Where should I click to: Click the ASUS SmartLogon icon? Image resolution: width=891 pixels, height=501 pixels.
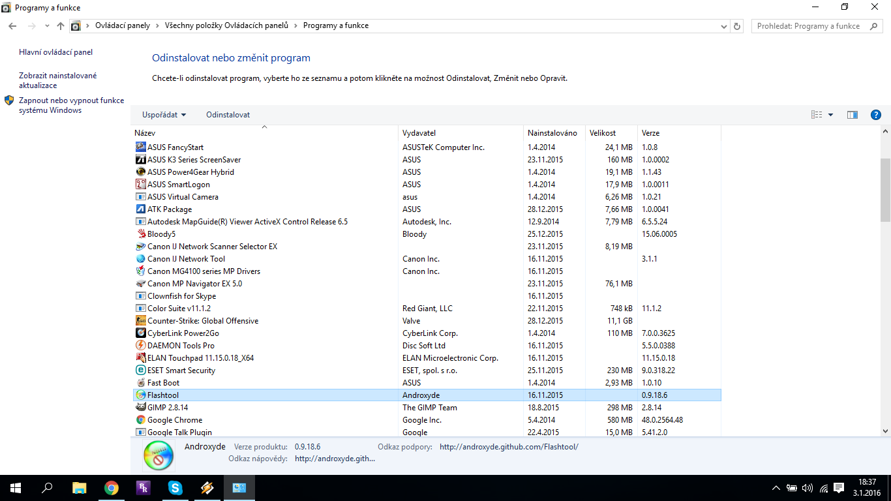click(140, 185)
